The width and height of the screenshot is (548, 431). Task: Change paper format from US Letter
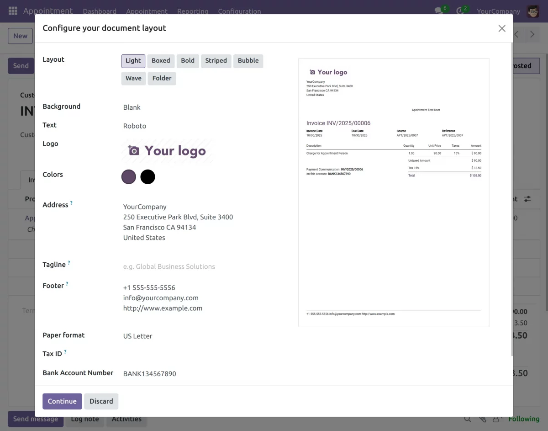coord(137,336)
